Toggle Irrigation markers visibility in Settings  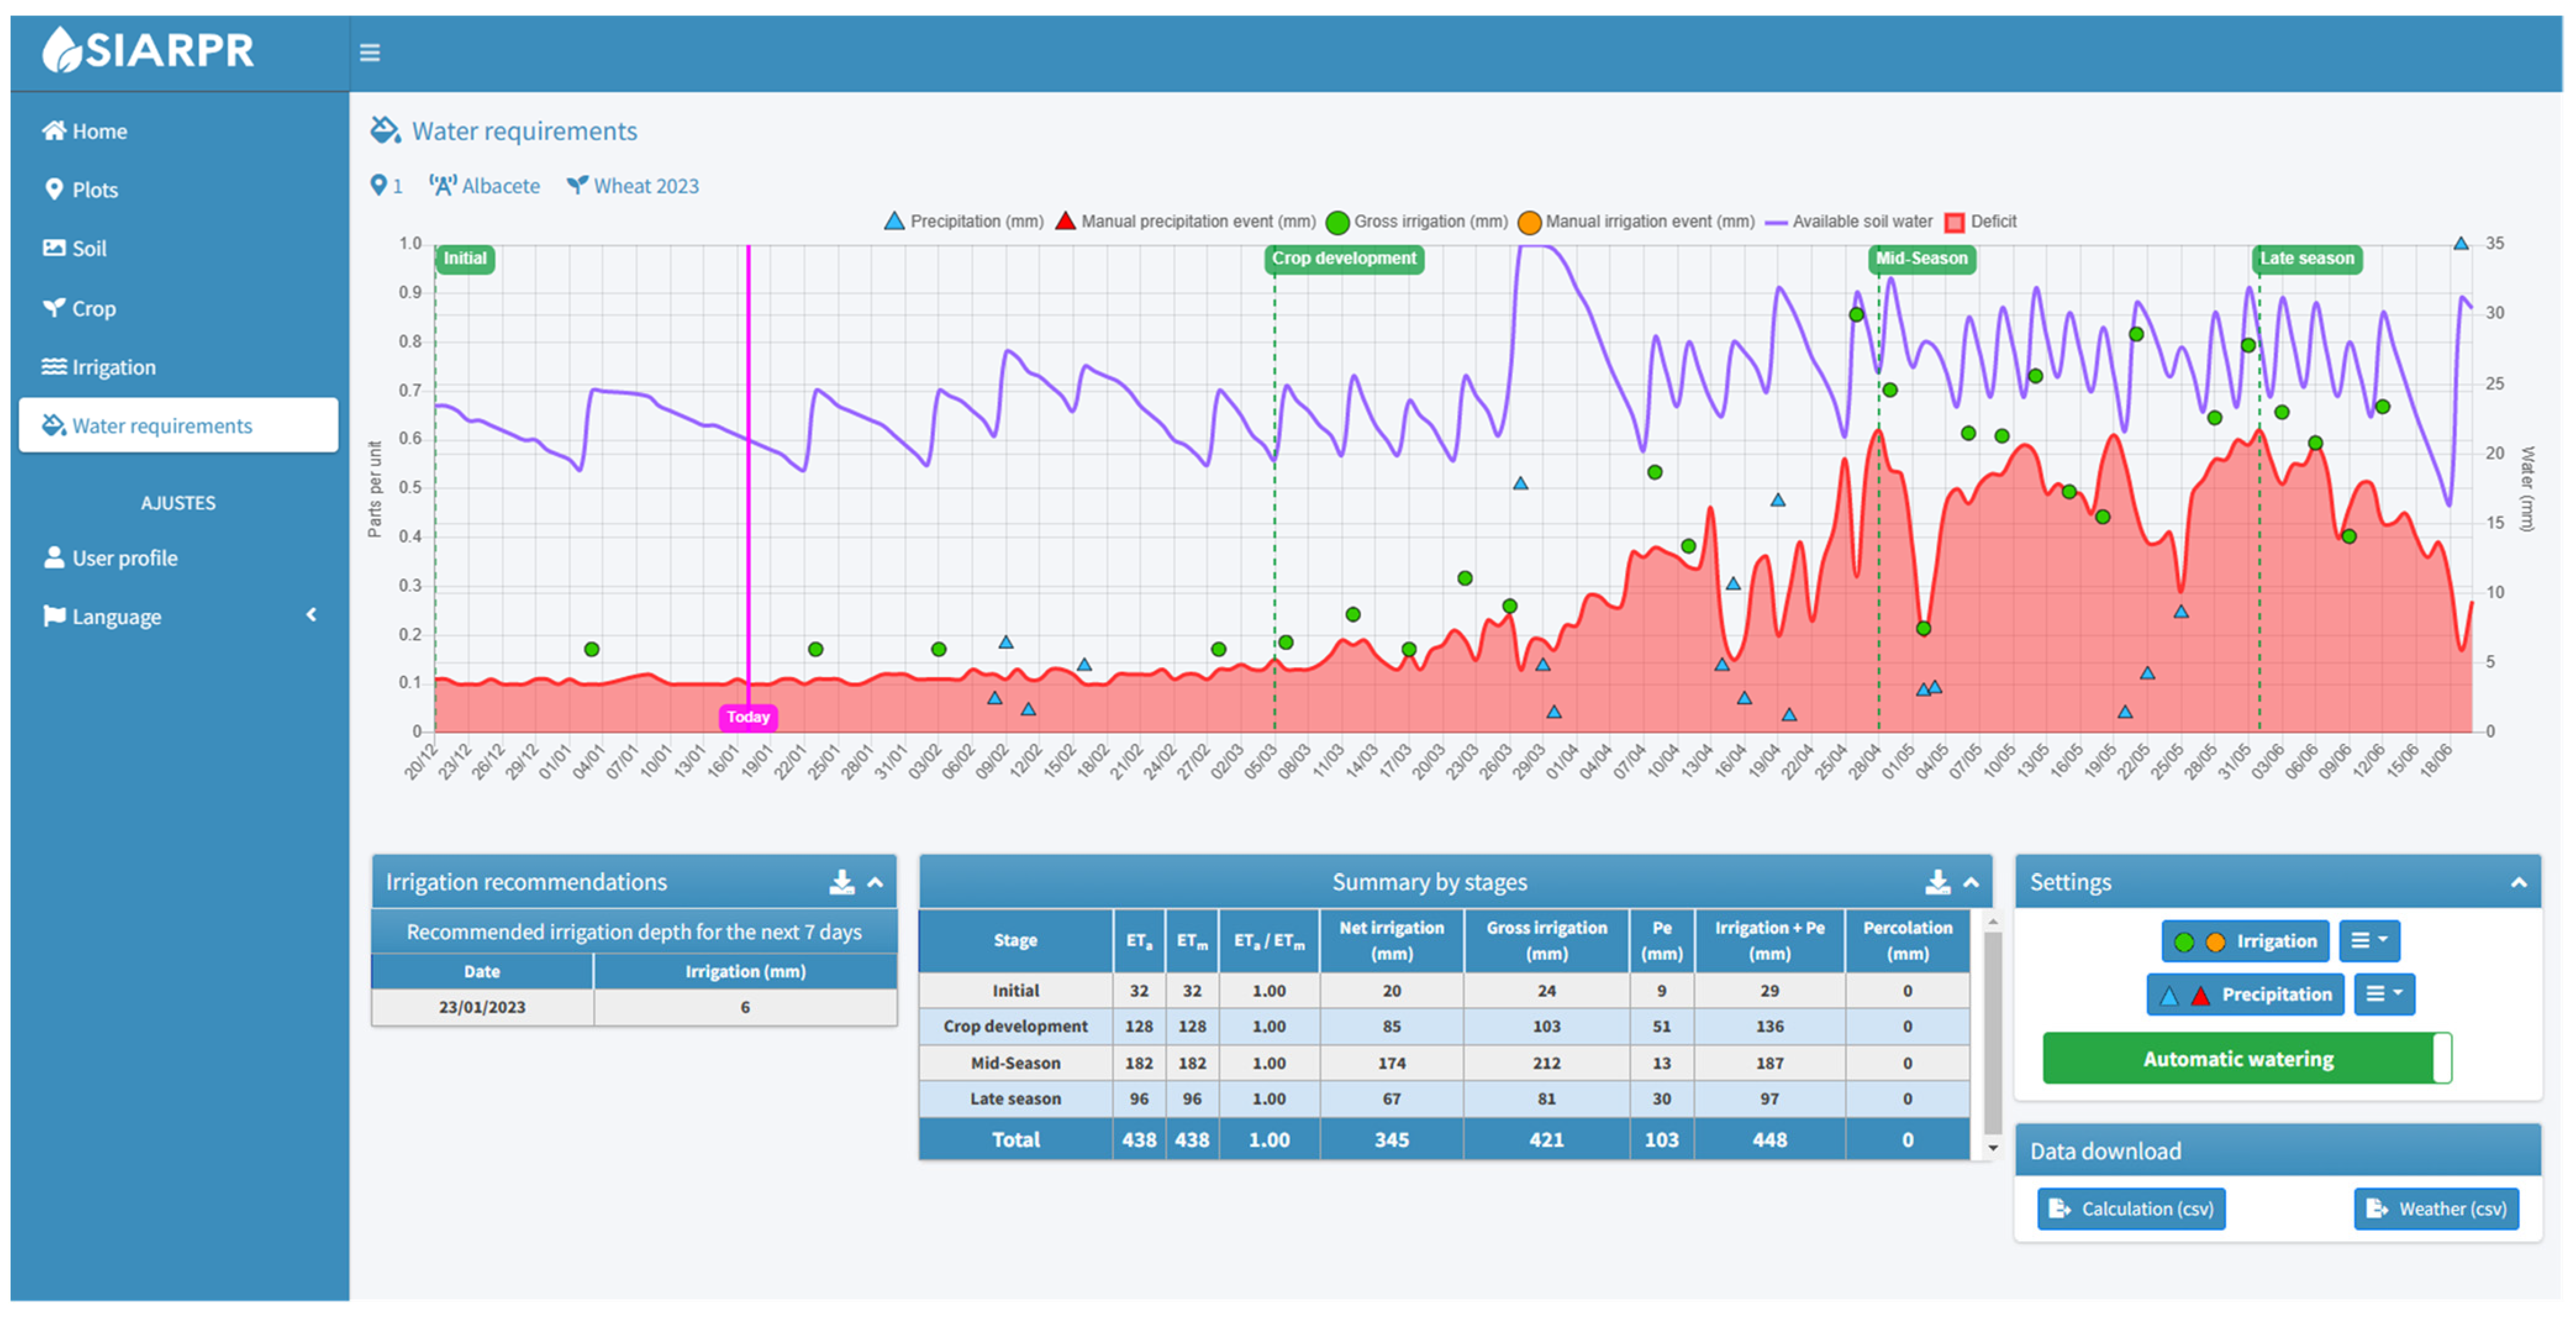point(2246,941)
